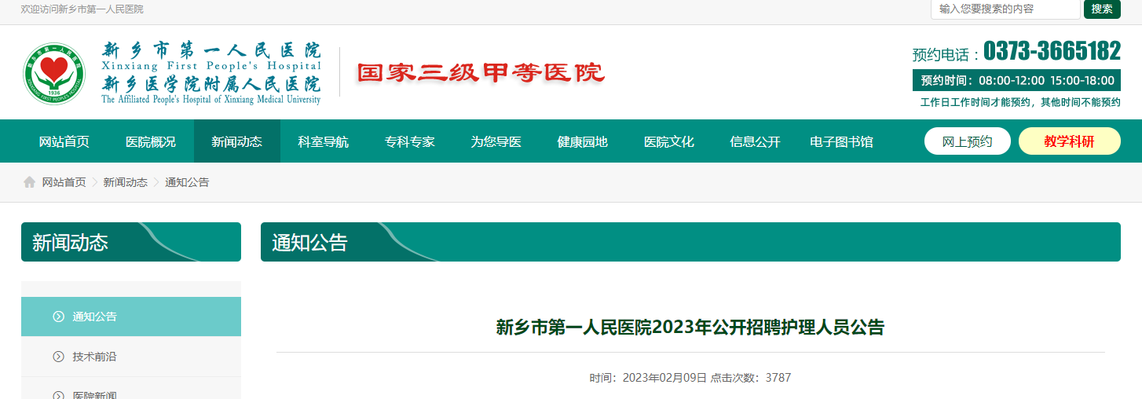Click the 教学科研 button
This screenshot has width=1142, height=399.
1070,141
